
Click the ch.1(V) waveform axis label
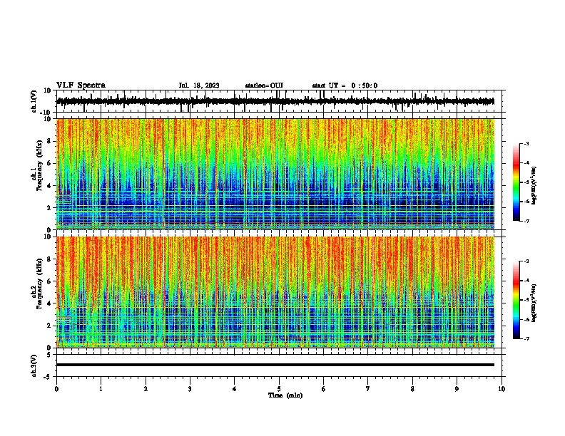(34, 101)
